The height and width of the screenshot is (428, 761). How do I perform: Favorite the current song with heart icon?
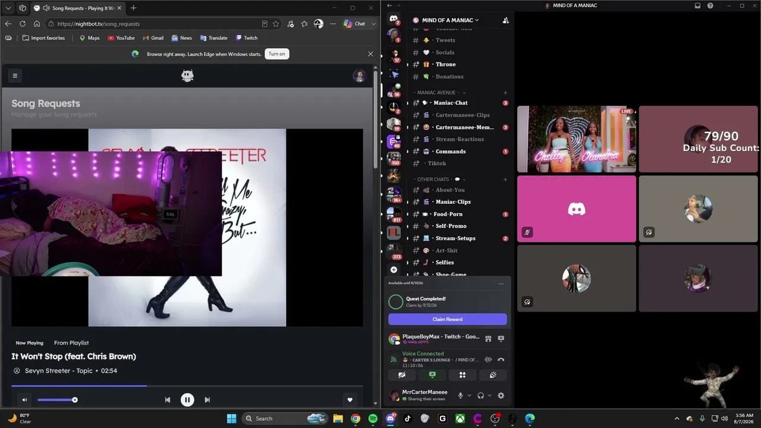coord(350,400)
